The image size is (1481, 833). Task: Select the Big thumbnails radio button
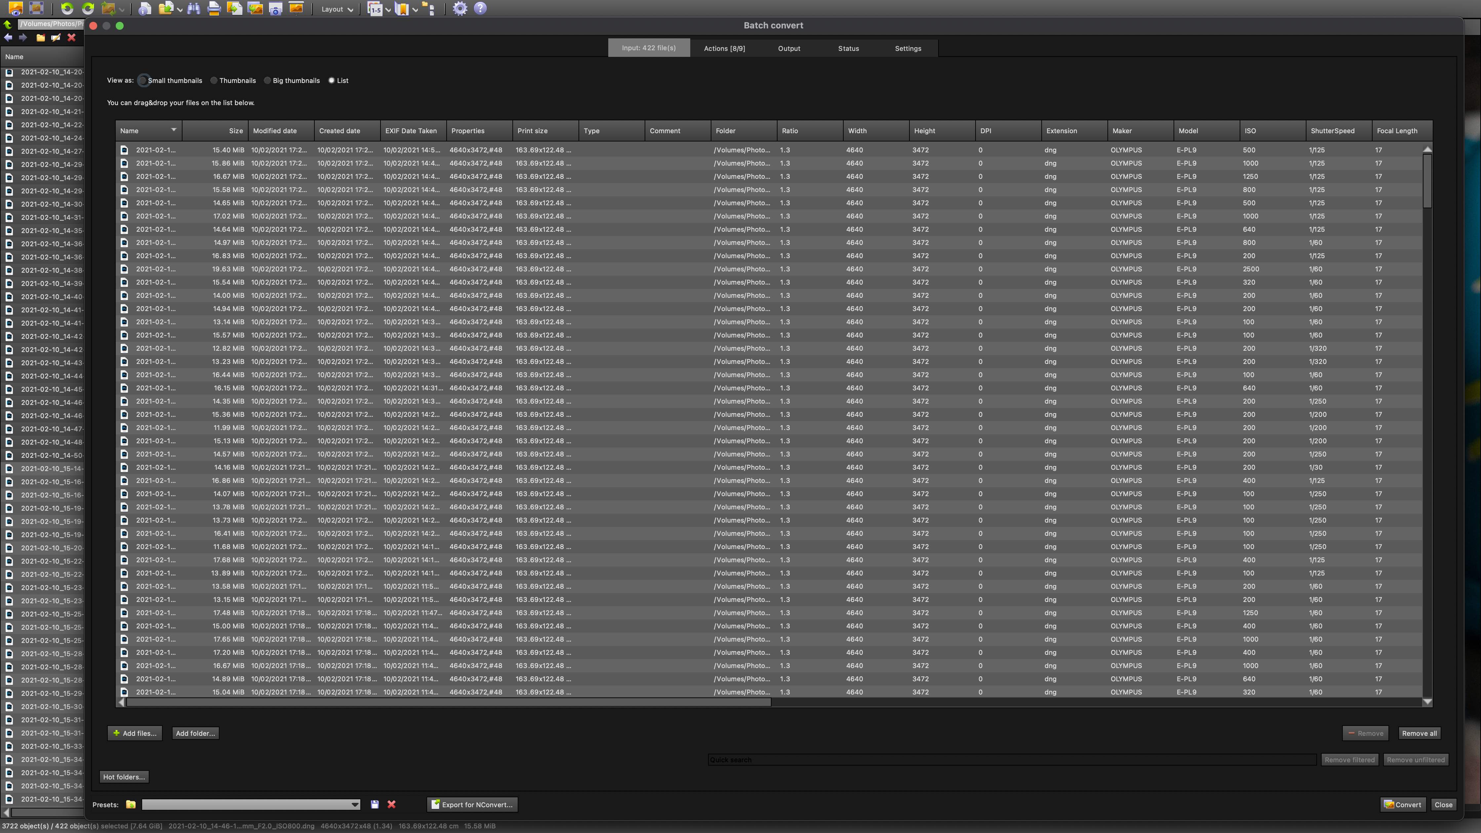[267, 80]
